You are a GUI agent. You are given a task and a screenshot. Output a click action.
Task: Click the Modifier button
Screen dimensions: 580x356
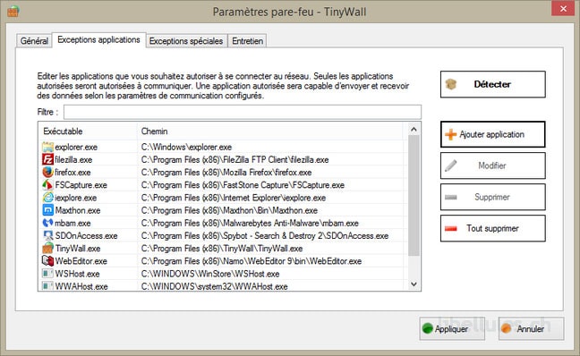coord(492,165)
